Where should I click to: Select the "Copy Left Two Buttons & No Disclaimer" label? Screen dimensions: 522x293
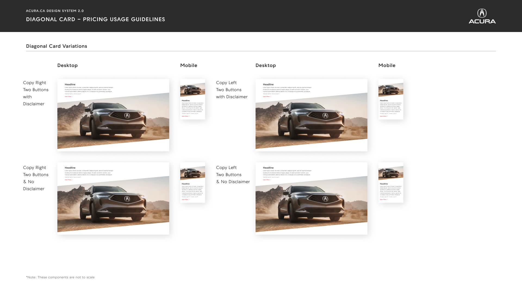point(233,175)
